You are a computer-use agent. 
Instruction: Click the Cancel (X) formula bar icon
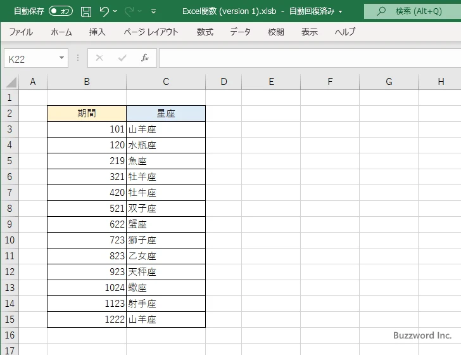(99, 58)
